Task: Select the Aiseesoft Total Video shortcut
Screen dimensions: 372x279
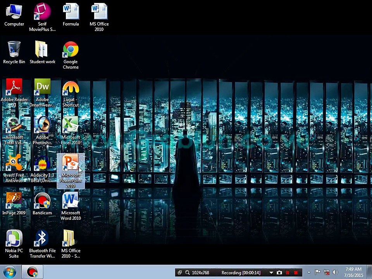Action: pos(14,131)
